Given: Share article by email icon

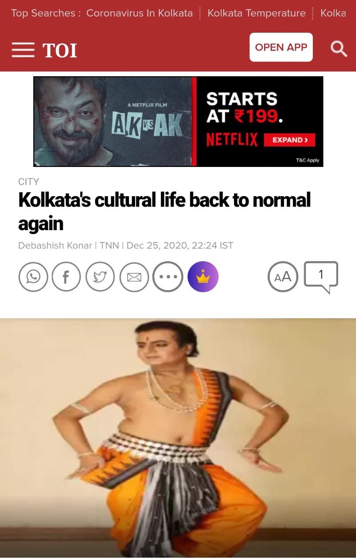Looking at the screenshot, I should pyautogui.click(x=134, y=277).
